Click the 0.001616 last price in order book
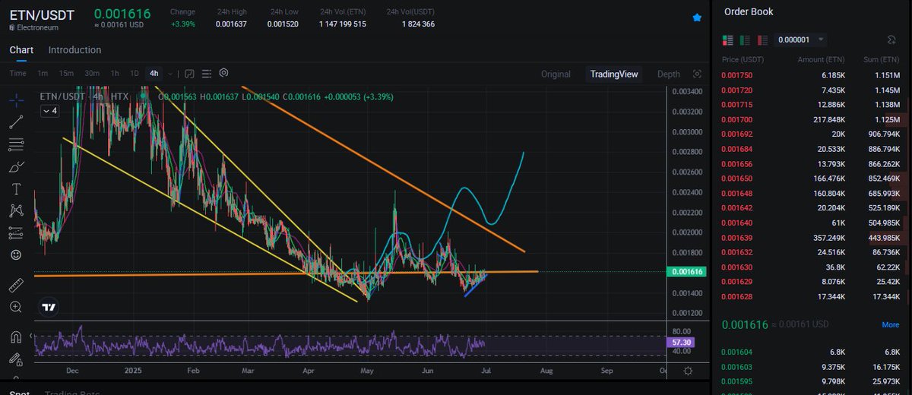The height and width of the screenshot is (395, 912). click(744, 324)
